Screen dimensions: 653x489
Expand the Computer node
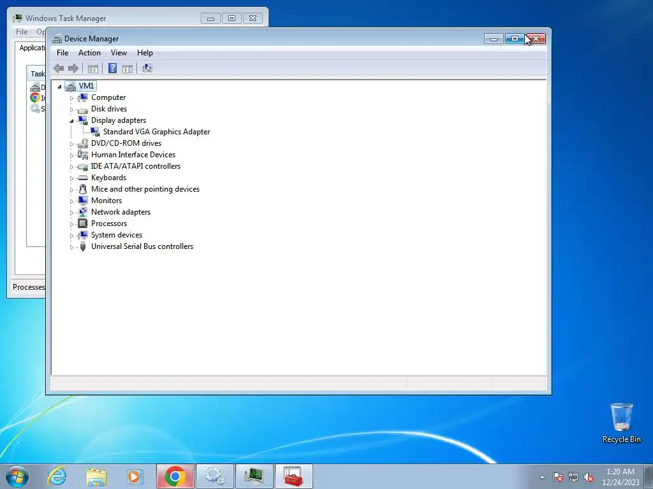(71, 98)
